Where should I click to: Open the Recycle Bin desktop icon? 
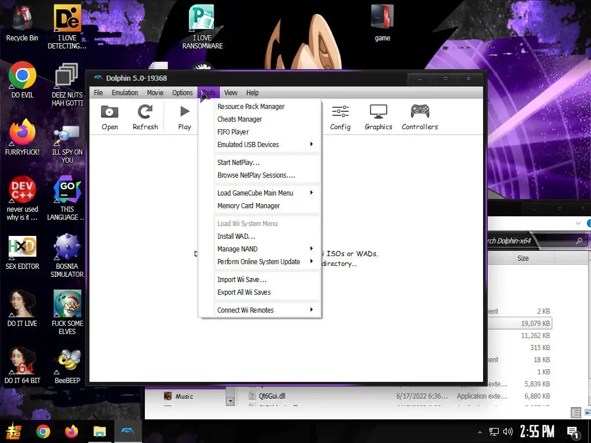[23, 22]
